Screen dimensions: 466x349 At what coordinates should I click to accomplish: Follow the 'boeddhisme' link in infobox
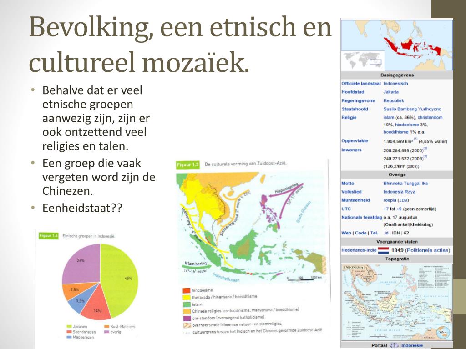(395, 132)
